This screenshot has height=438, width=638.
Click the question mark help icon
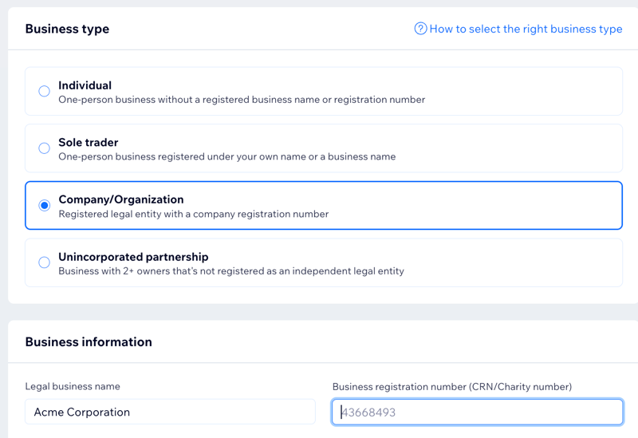(x=420, y=29)
